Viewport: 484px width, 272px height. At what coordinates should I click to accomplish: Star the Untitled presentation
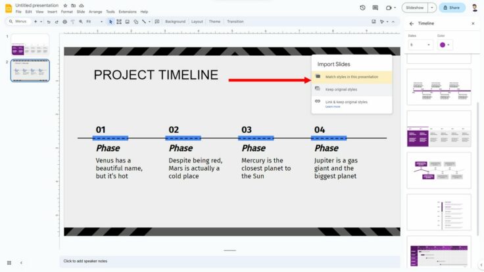(65, 5)
